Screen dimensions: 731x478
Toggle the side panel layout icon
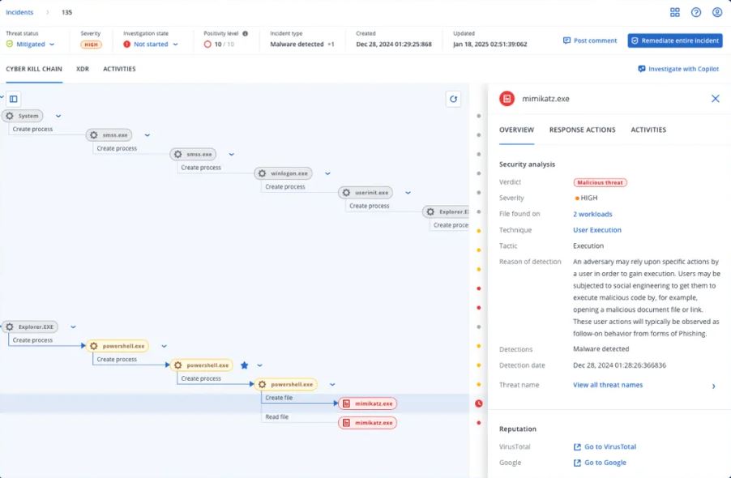(x=14, y=99)
